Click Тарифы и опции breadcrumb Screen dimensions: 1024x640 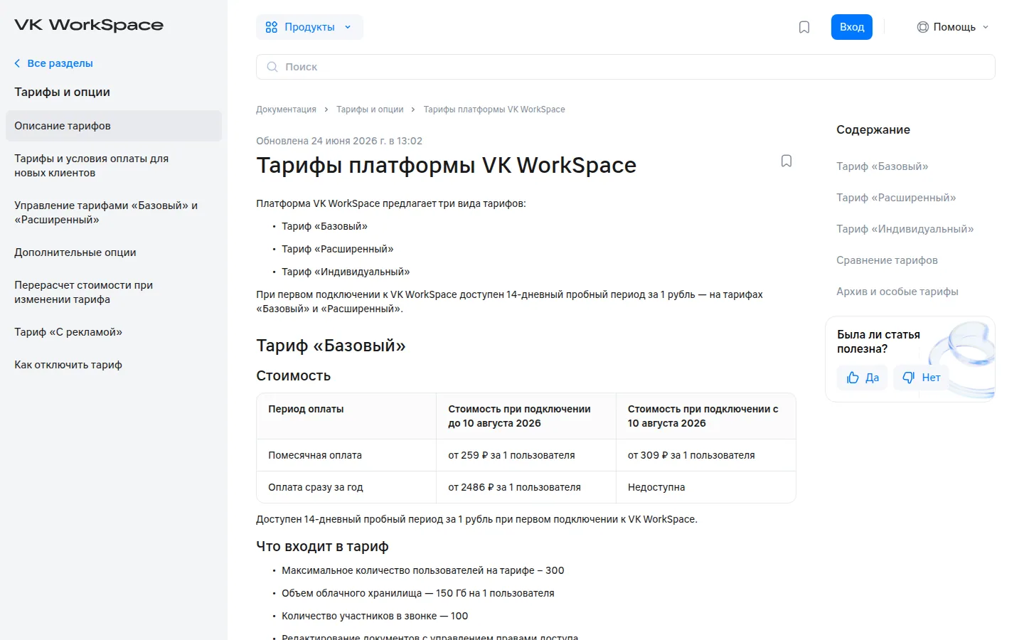click(370, 110)
